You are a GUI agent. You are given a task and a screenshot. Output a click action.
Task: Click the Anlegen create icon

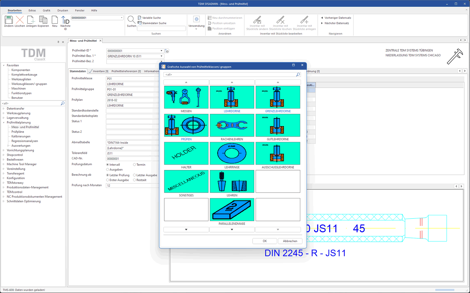coord(31,20)
